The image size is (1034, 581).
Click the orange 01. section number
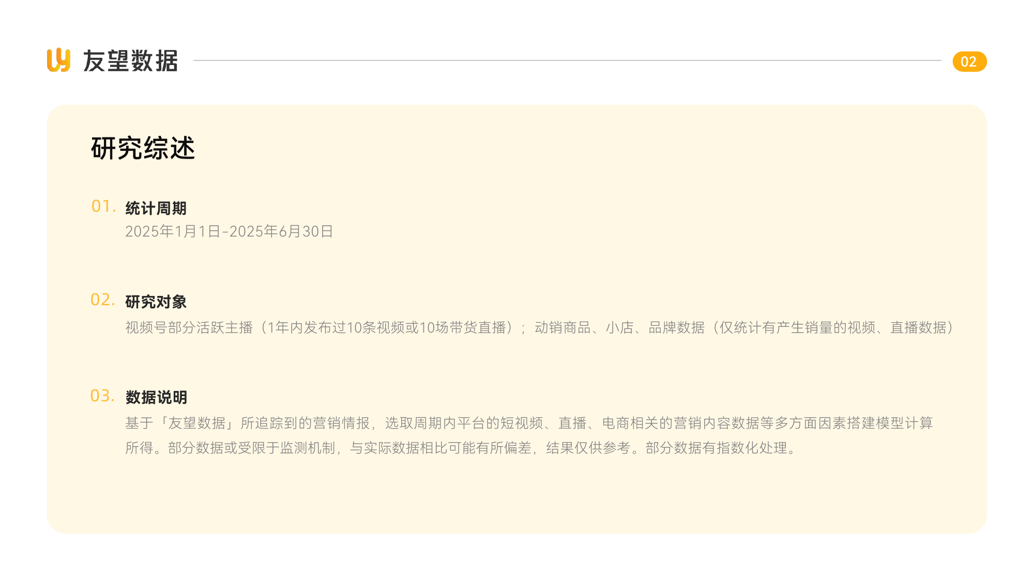pos(103,206)
